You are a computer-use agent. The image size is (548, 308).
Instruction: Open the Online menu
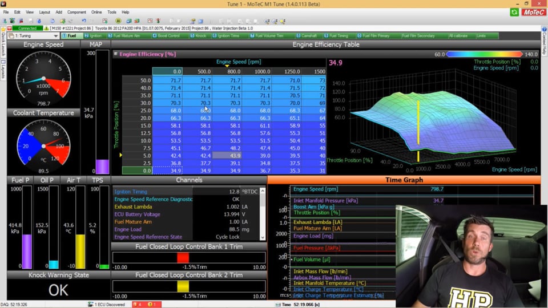(x=96, y=12)
